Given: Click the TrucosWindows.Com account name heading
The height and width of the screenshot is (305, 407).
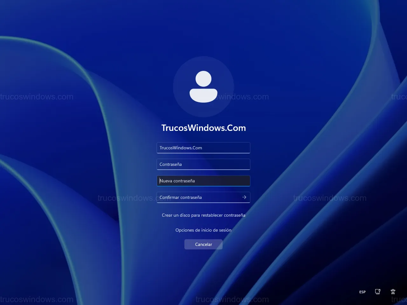Looking at the screenshot, I should tap(203, 128).
